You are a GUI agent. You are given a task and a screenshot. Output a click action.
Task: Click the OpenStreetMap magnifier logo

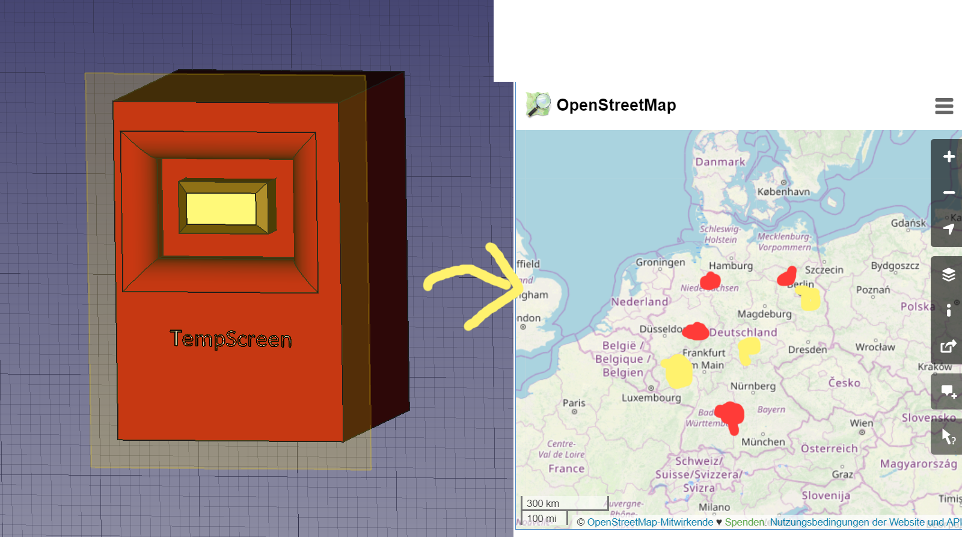click(538, 105)
